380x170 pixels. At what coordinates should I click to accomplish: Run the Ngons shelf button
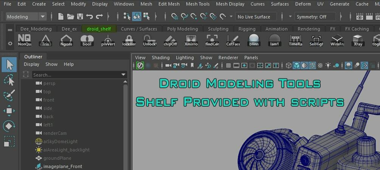[x=66, y=40]
